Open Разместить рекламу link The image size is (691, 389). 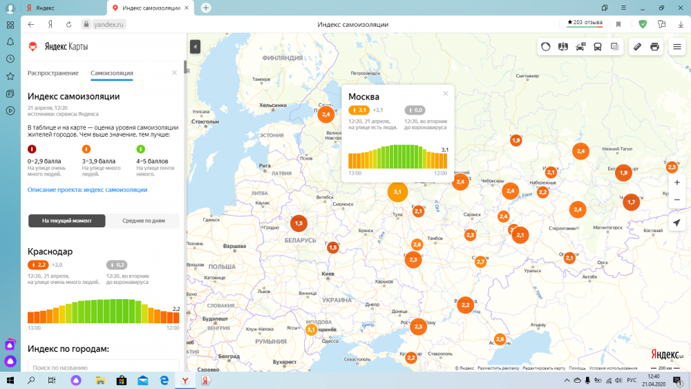[x=498, y=368]
